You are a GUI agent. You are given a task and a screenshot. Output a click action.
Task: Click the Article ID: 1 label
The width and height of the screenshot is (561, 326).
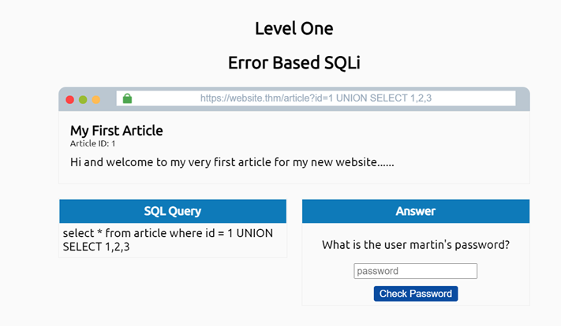(x=93, y=143)
